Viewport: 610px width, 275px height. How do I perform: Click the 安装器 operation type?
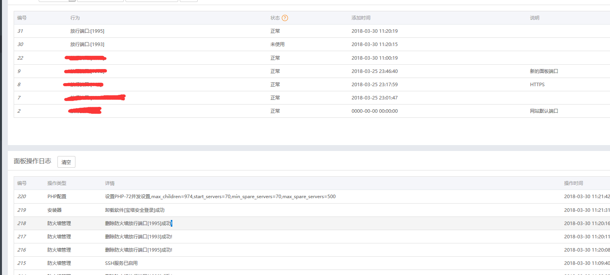55,210
